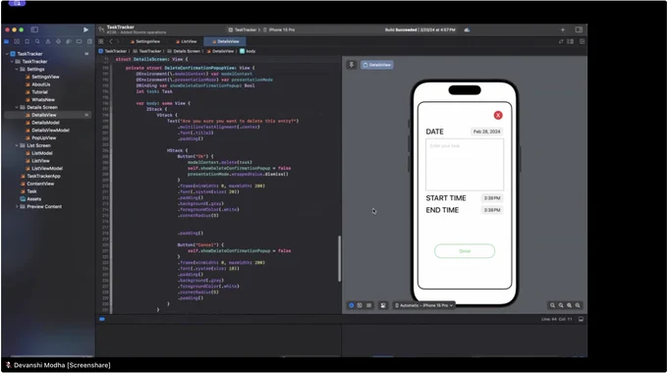The height and width of the screenshot is (373, 668).
Task: Select the DetailsView preview chip
Action: pyautogui.click(x=377, y=65)
